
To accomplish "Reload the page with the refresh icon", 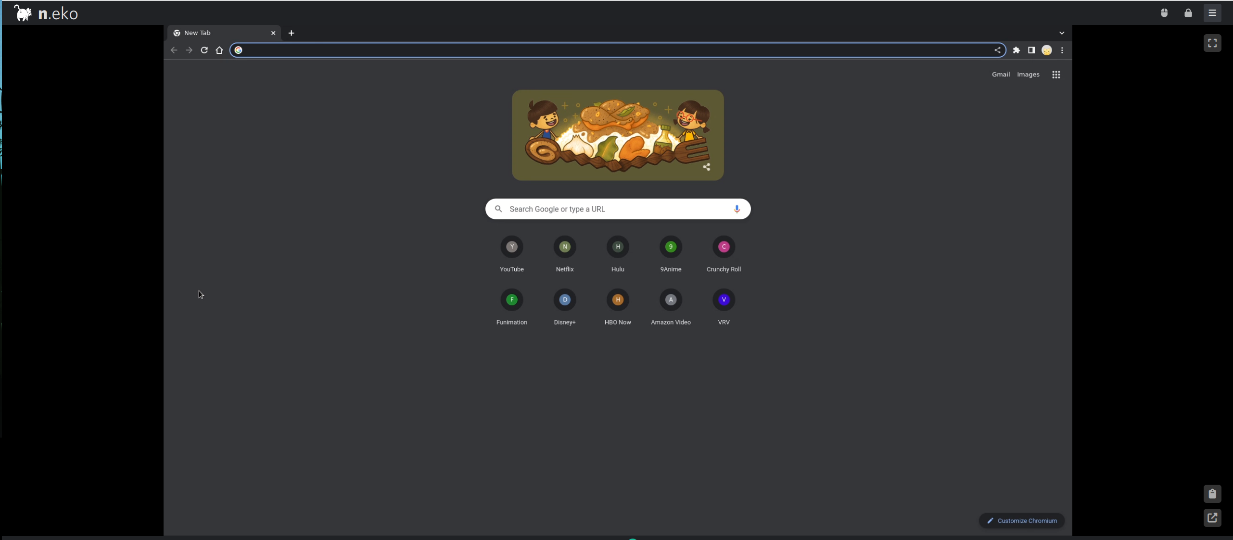I will 204,50.
